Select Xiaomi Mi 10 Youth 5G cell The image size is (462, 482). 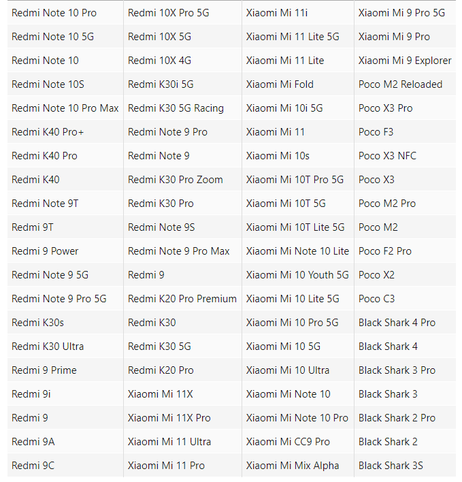[x=297, y=275]
